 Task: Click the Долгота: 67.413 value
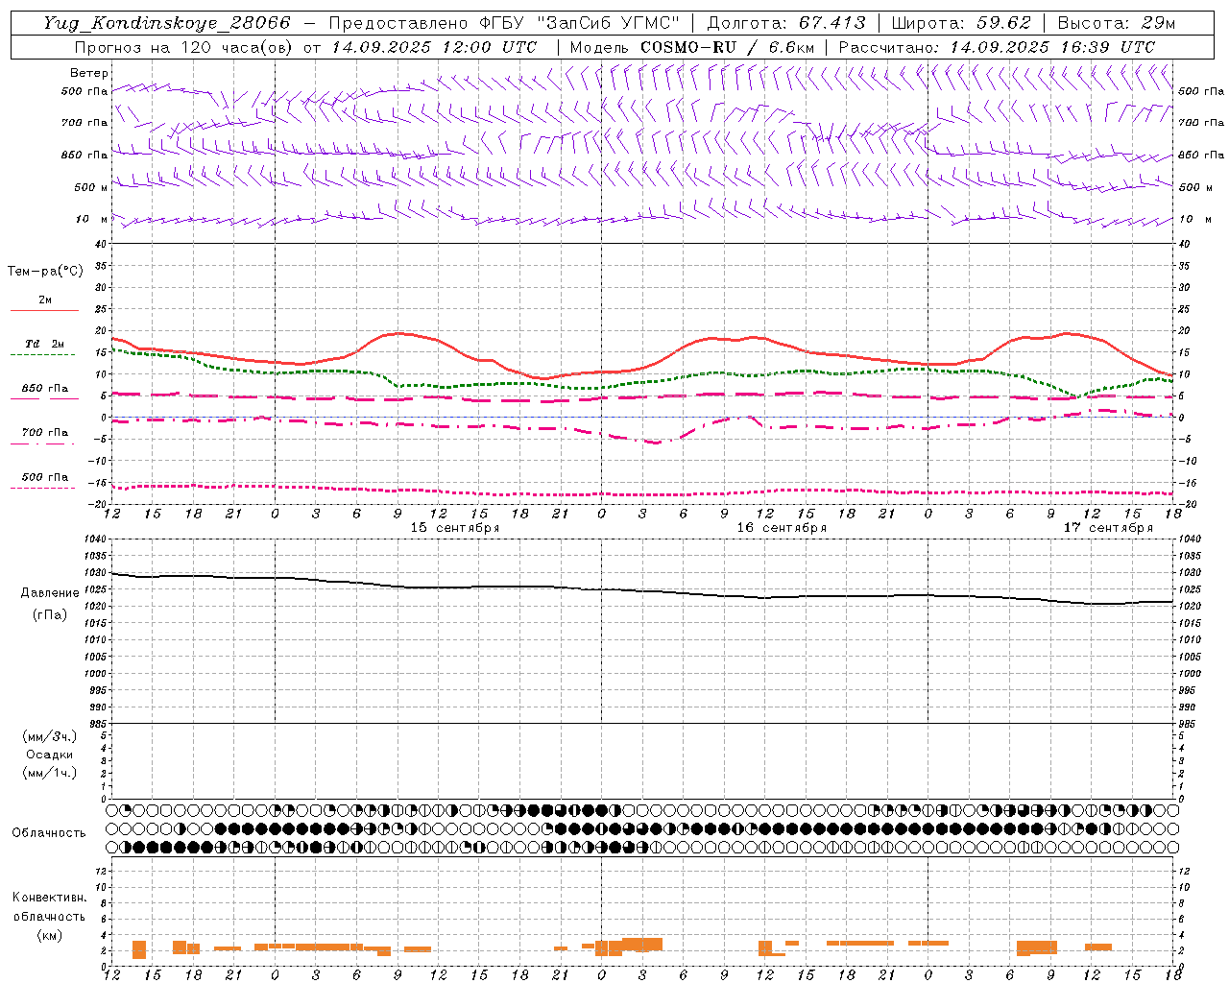[x=786, y=23]
